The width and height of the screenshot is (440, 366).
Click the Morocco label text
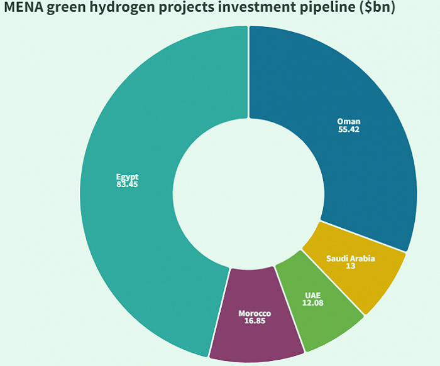tap(255, 313)
